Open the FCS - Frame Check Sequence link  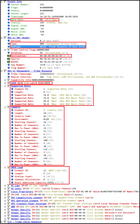(x=25, y=222)
